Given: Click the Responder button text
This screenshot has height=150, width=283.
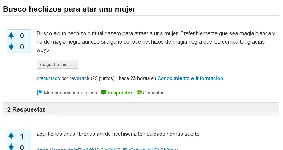Looking at the screenshot, I should 120,93.
